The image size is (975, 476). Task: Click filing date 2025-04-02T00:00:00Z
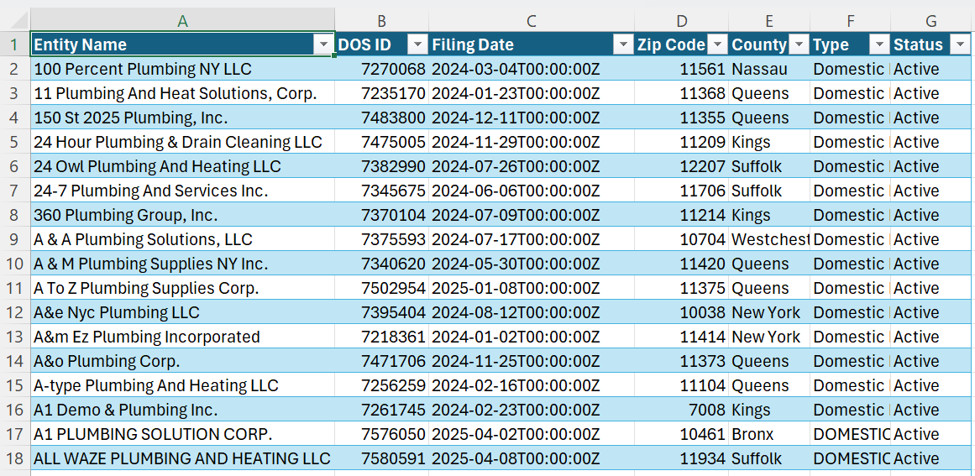(x=532, y=434)
